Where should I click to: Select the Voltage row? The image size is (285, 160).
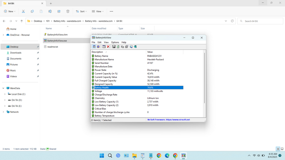pos(137,91)
